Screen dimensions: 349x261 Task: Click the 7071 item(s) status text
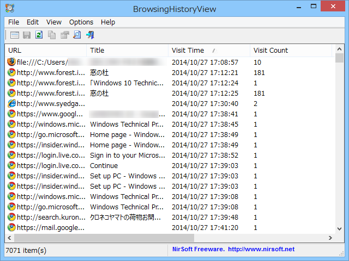(x=26, y=250)
